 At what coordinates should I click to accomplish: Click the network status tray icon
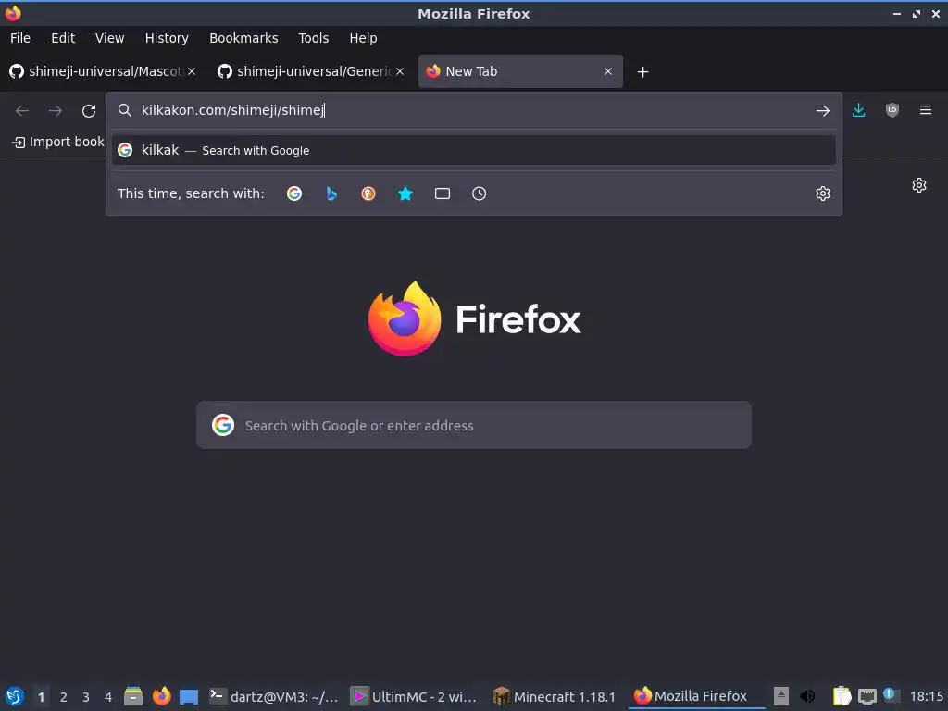coord(867,696)
